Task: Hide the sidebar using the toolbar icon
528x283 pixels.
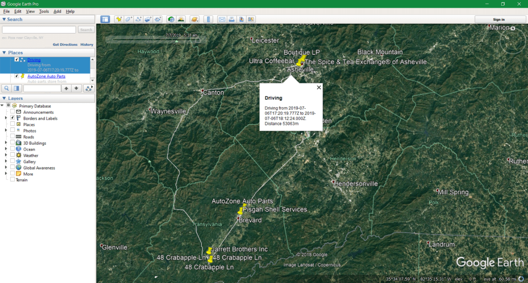Action: [105, 20]
